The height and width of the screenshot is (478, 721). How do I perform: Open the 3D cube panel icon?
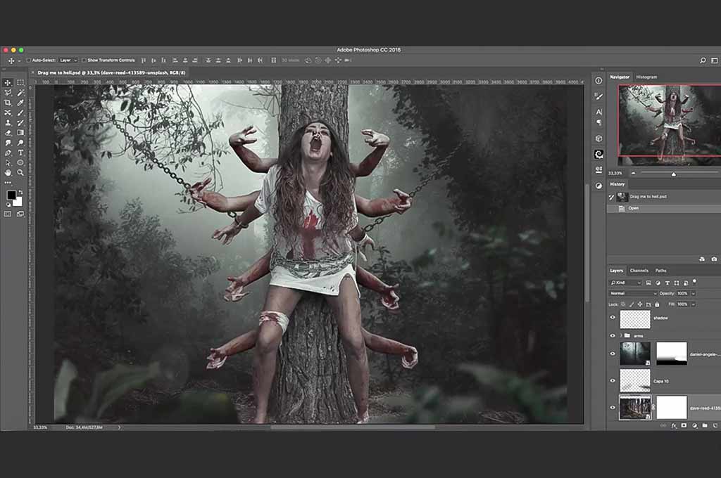(x=598, y=138)
